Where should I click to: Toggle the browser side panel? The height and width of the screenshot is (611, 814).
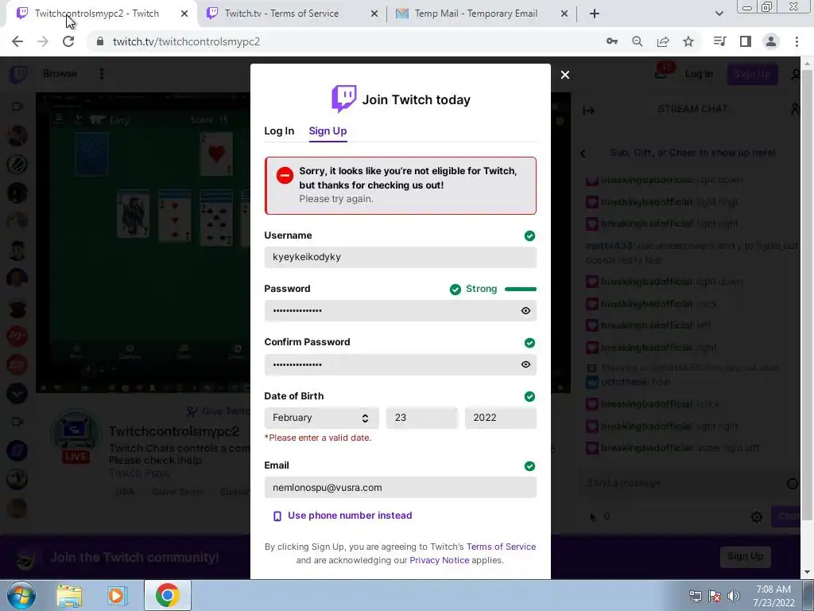point(746,41)
